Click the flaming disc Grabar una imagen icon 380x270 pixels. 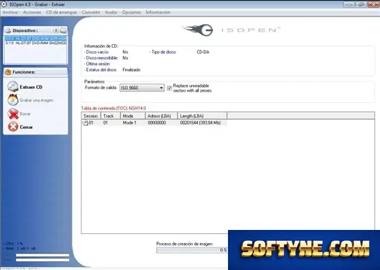pos(13,99)
